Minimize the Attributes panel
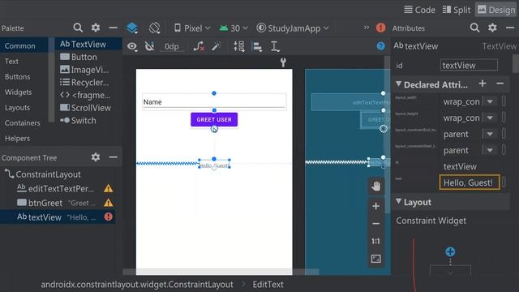 coord(510,28)
